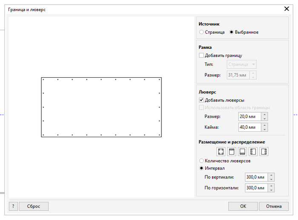Select top edge grommet placement icon

coord(232,151)
